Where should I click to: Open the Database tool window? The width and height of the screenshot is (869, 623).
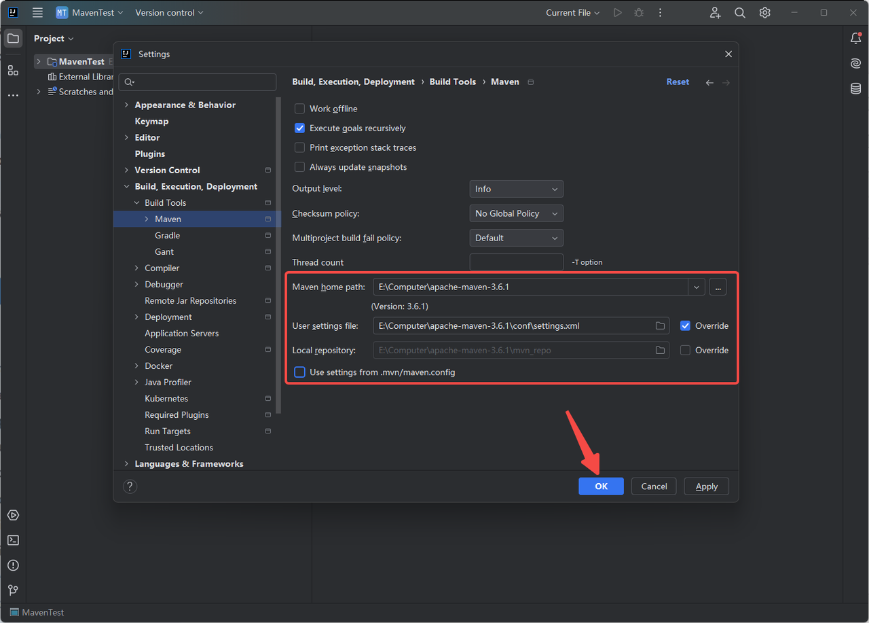tap(855, 89)
